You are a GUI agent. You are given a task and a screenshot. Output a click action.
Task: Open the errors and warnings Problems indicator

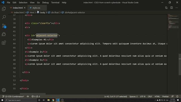tap(36, 96)
